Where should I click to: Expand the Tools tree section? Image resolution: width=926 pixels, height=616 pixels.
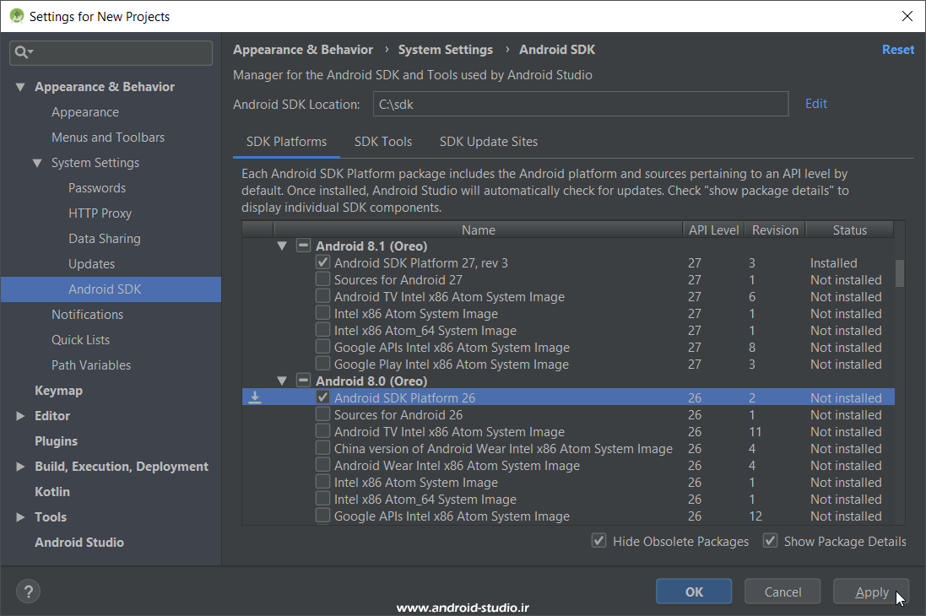click(x=20, y=516)
